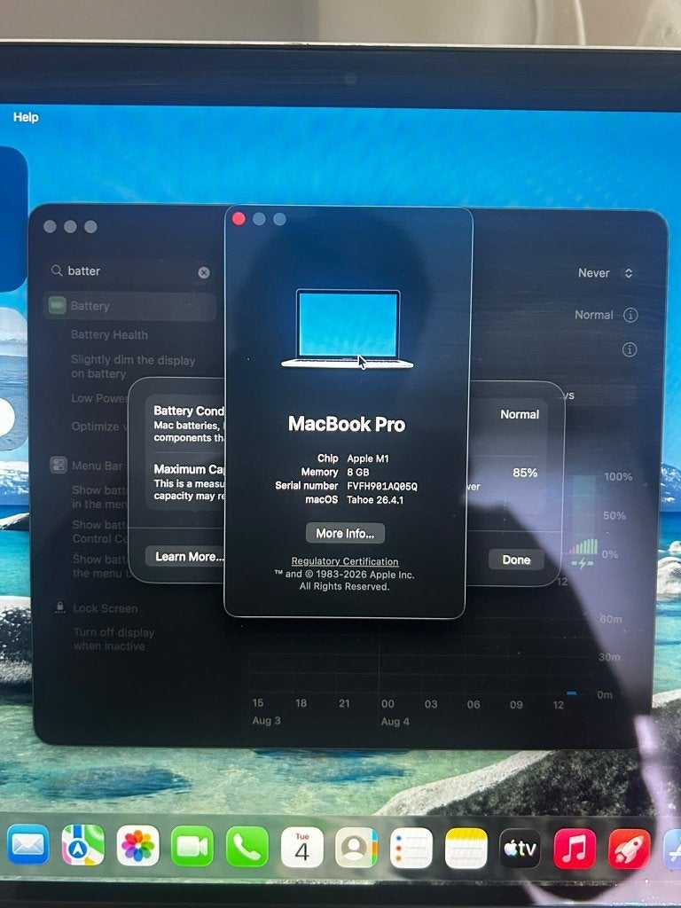Show info next to Normal battery health
Viewport: 681px width, 908px height.
[630, 315]
